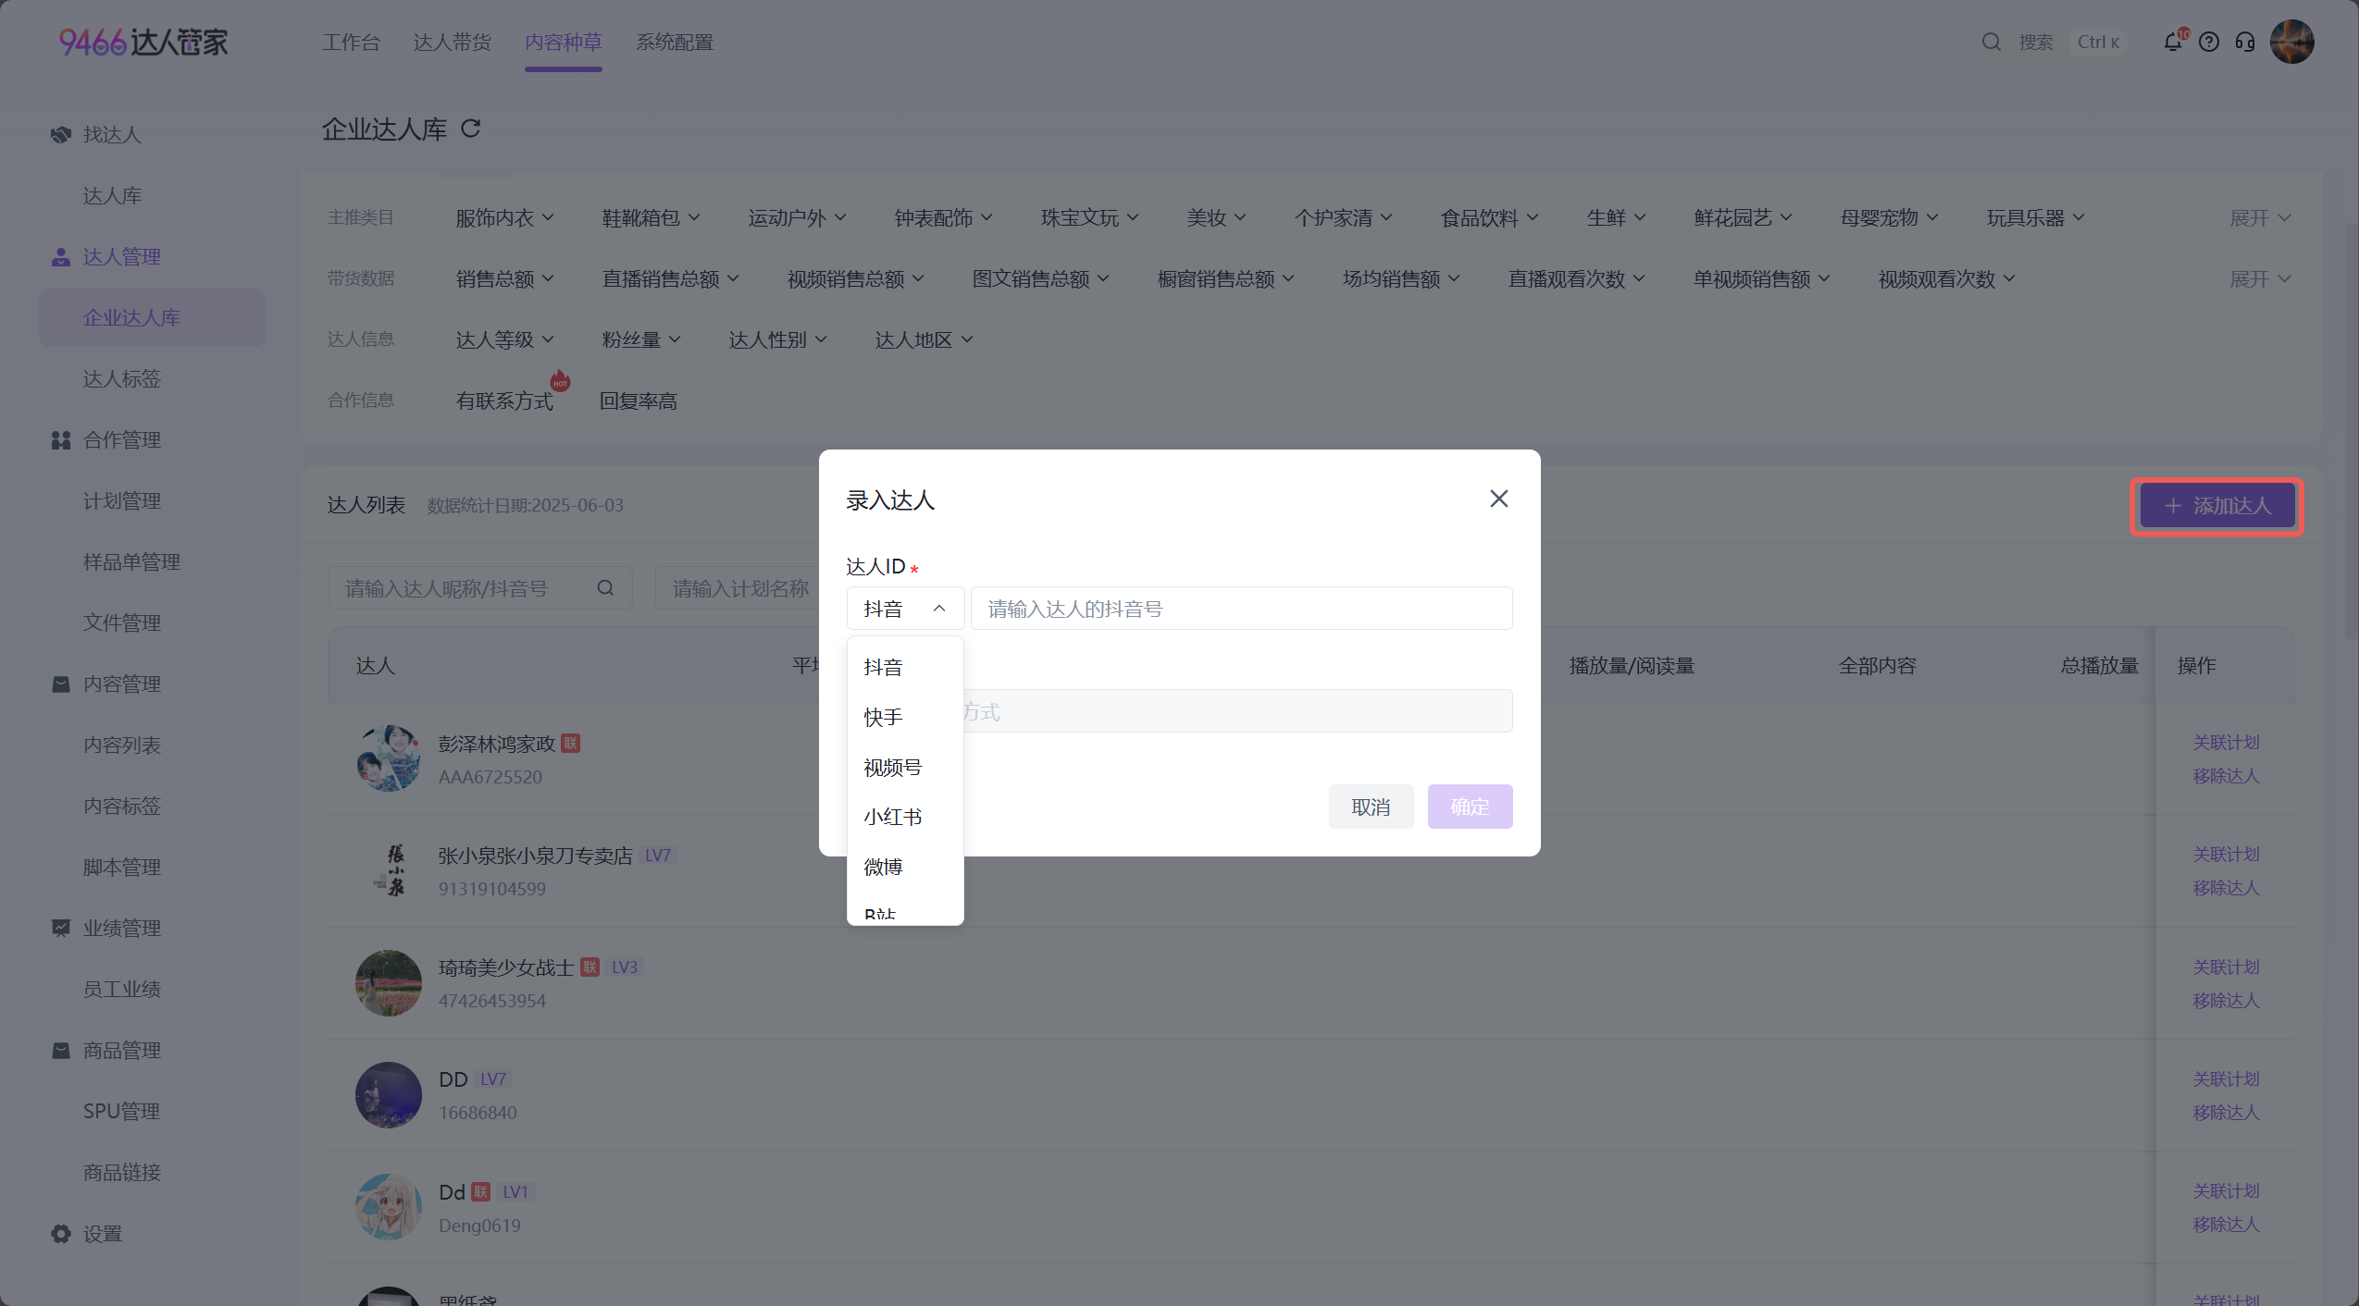This screenshot has height=1306, width=2359.
Task: Switch to 内容种草 tab
Action: 563,42
